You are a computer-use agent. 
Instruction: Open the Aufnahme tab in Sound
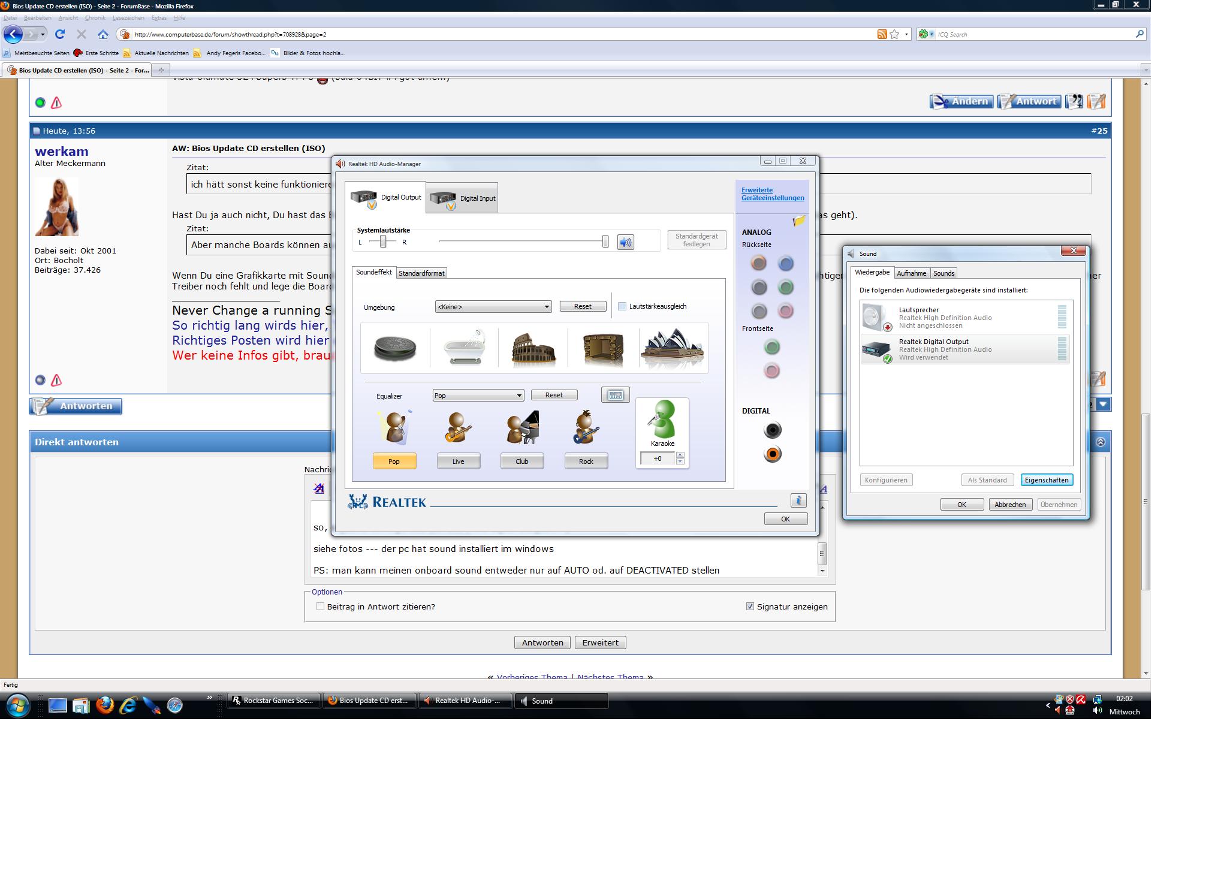tap(911, 273)
